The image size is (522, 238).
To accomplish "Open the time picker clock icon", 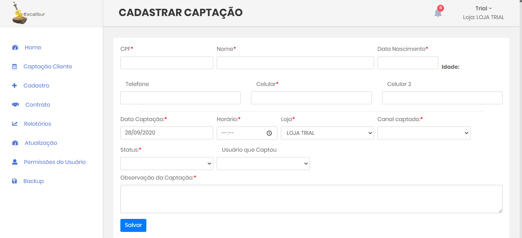I will point(269,133).
